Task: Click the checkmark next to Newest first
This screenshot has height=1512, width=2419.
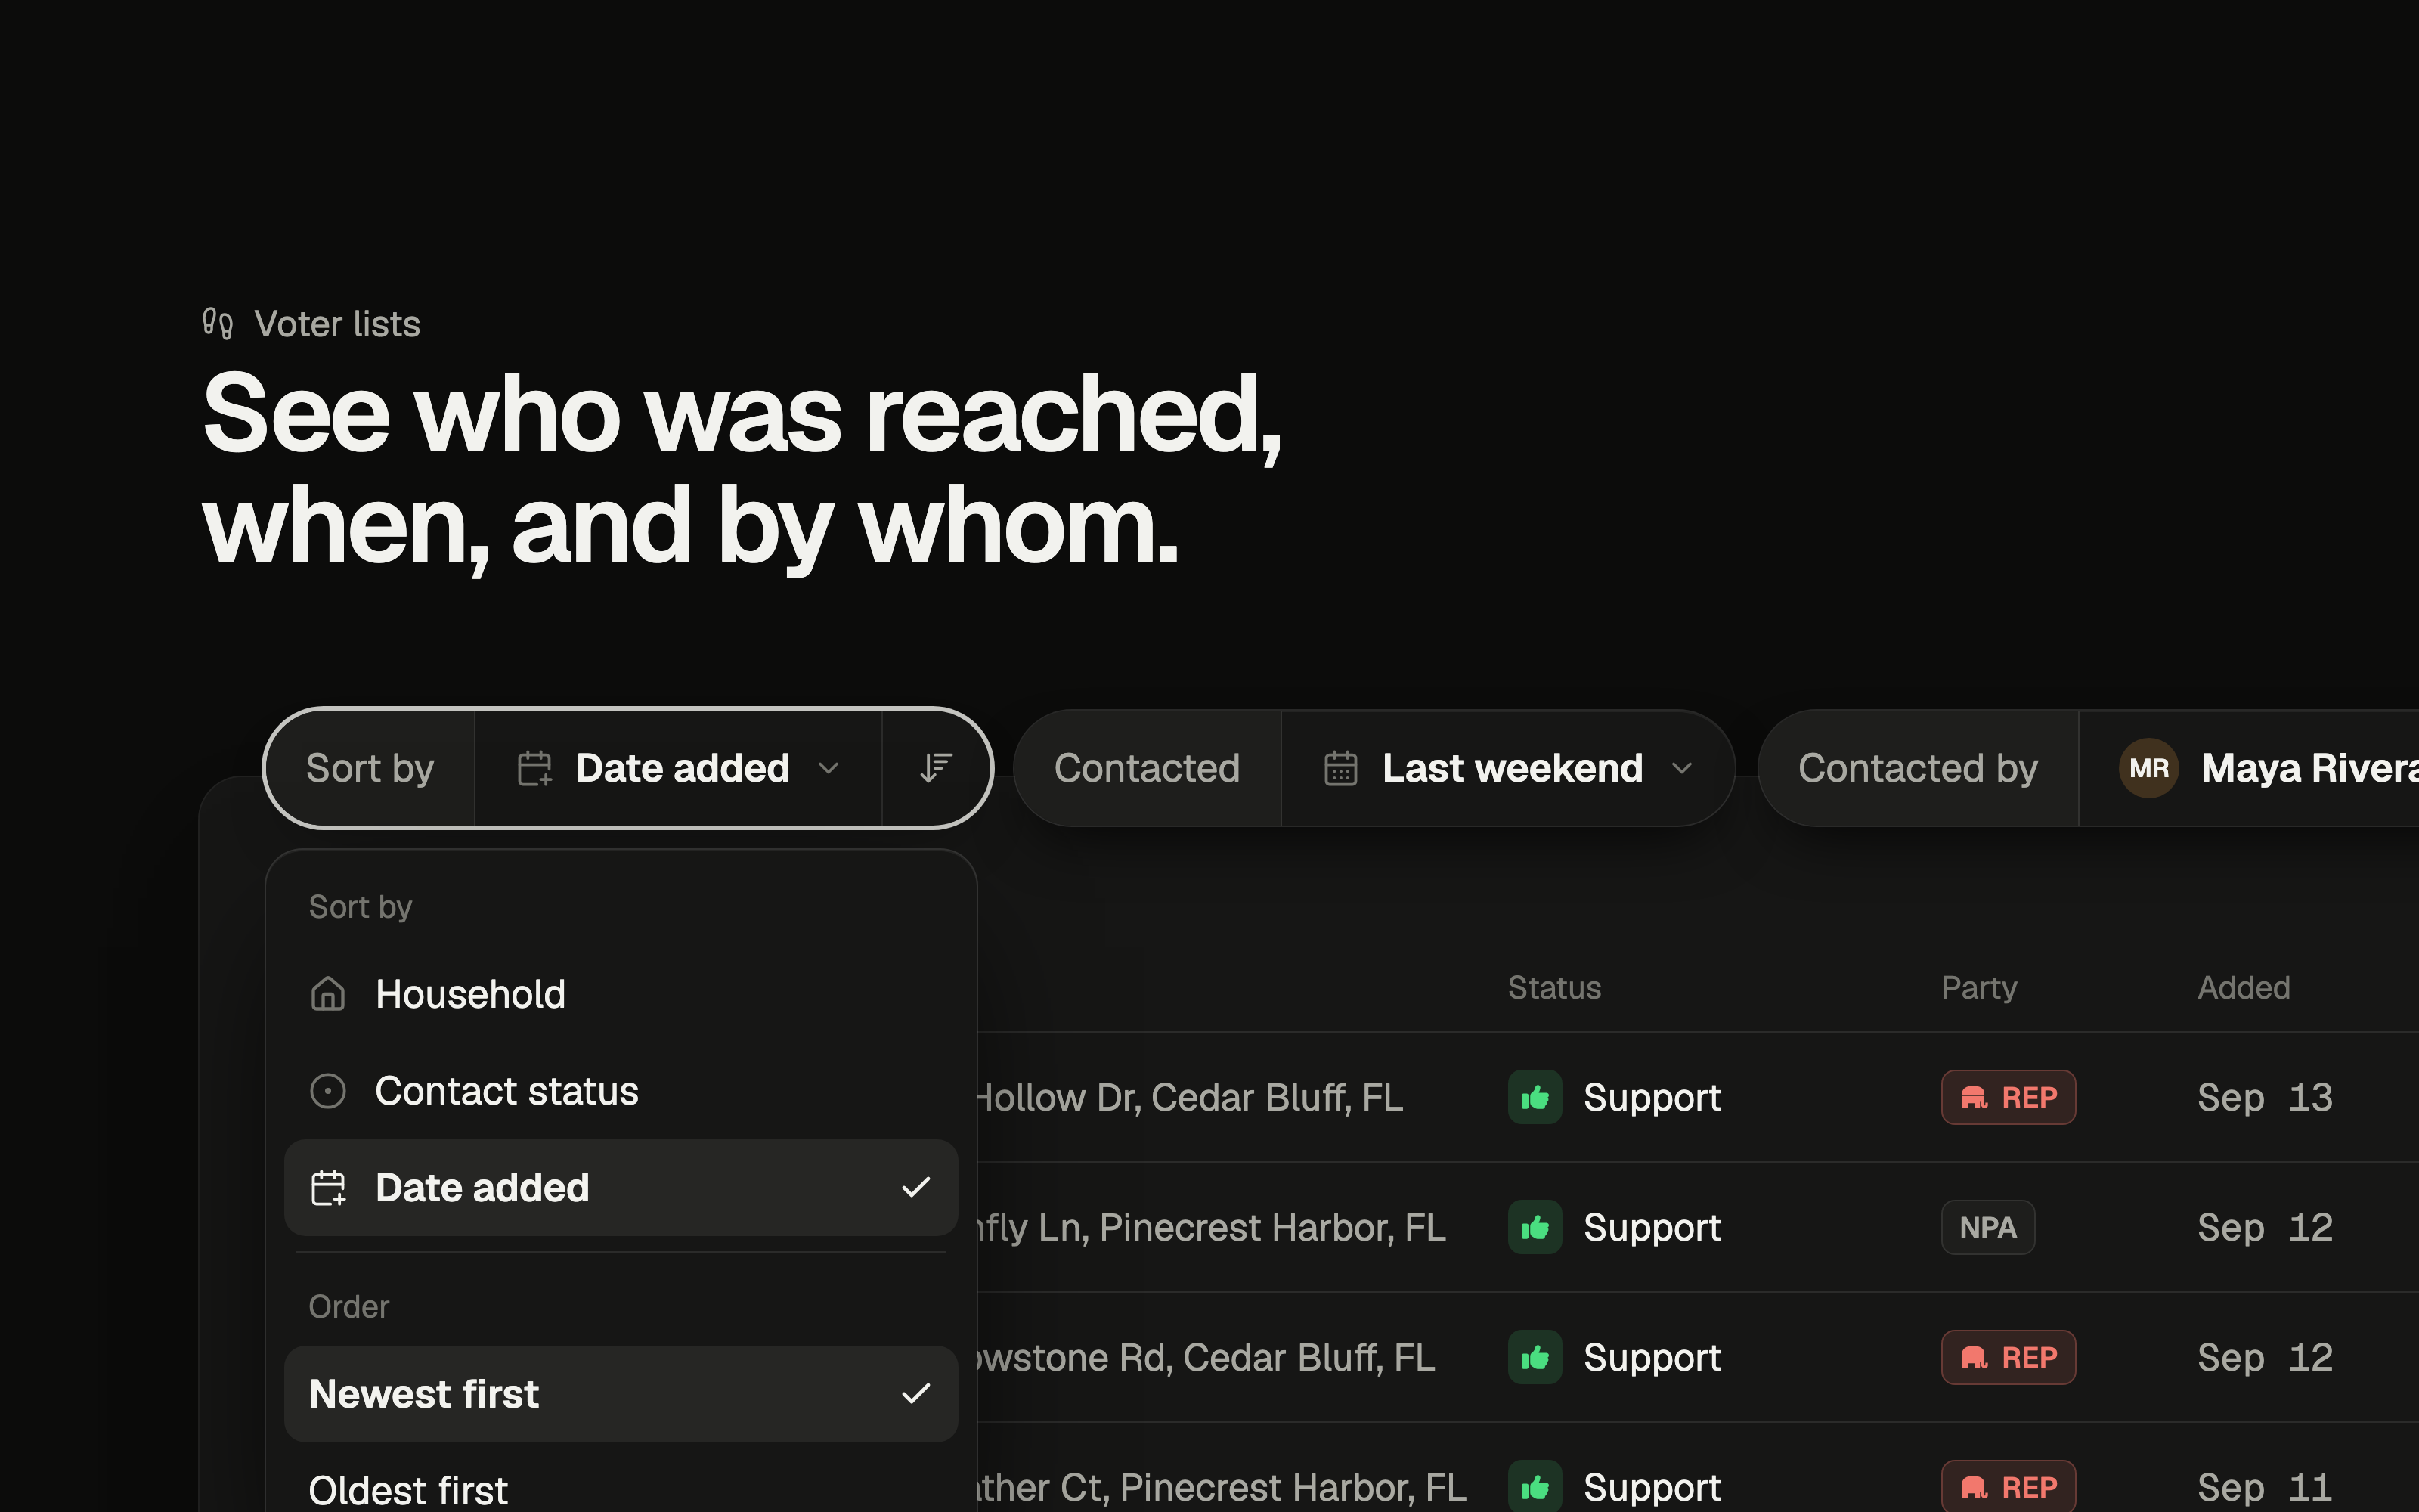Action: [915, 1394]
